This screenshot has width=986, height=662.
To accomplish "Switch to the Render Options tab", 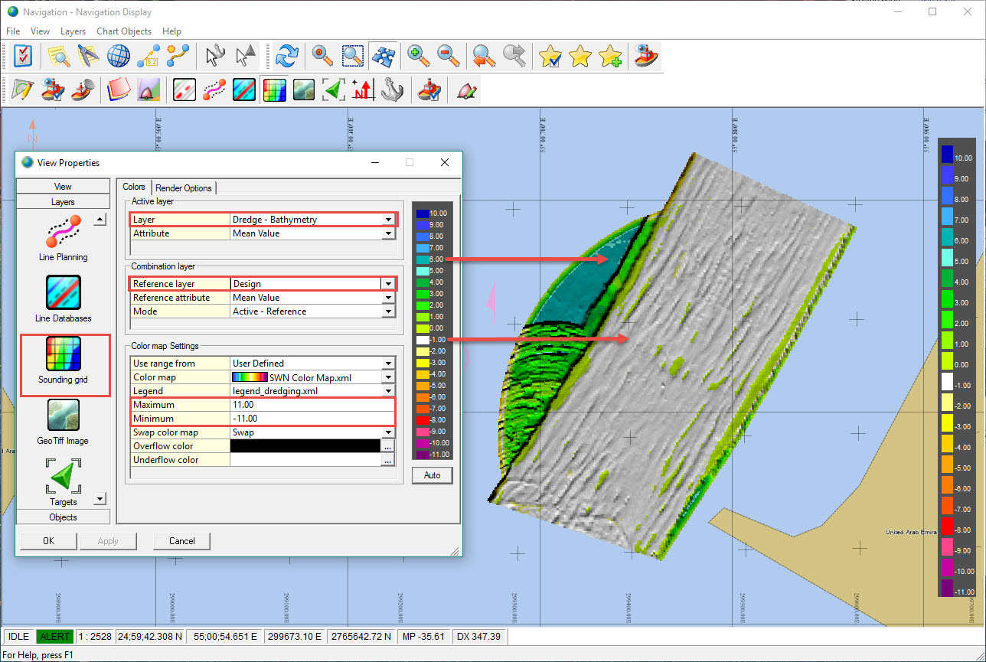I will tap(184, 188).
